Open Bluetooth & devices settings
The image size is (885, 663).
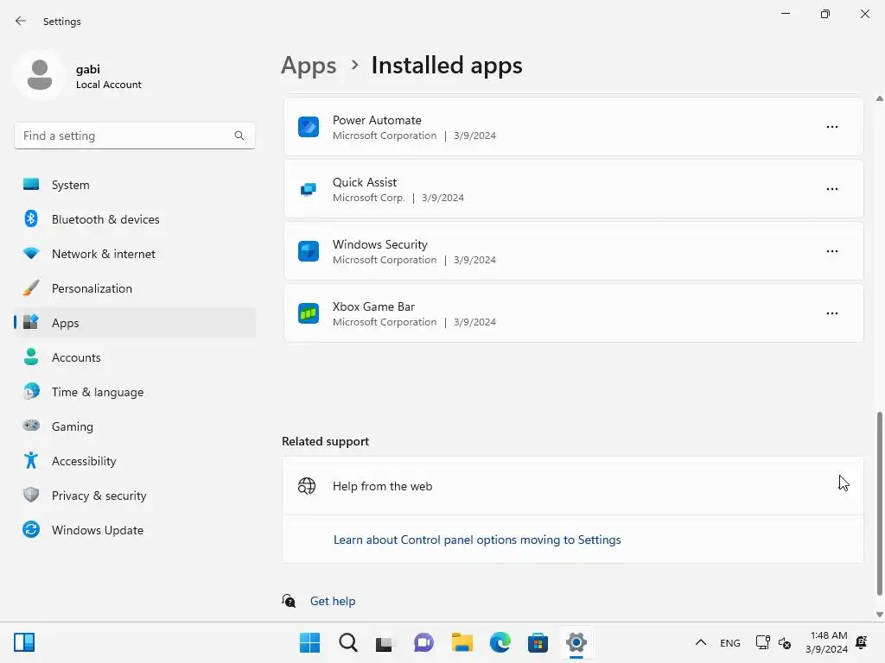point(105,219)
